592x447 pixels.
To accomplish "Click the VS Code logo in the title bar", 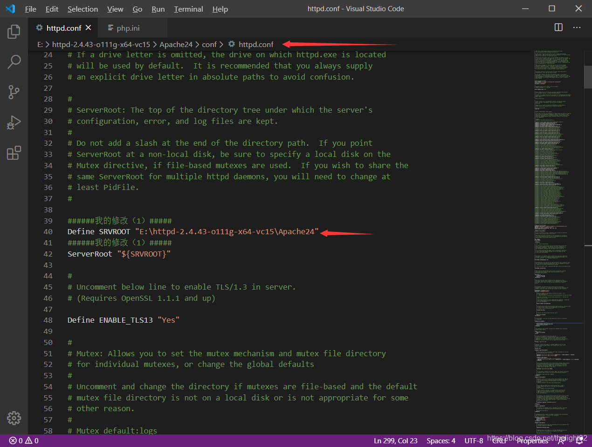I will coord(10,9).
